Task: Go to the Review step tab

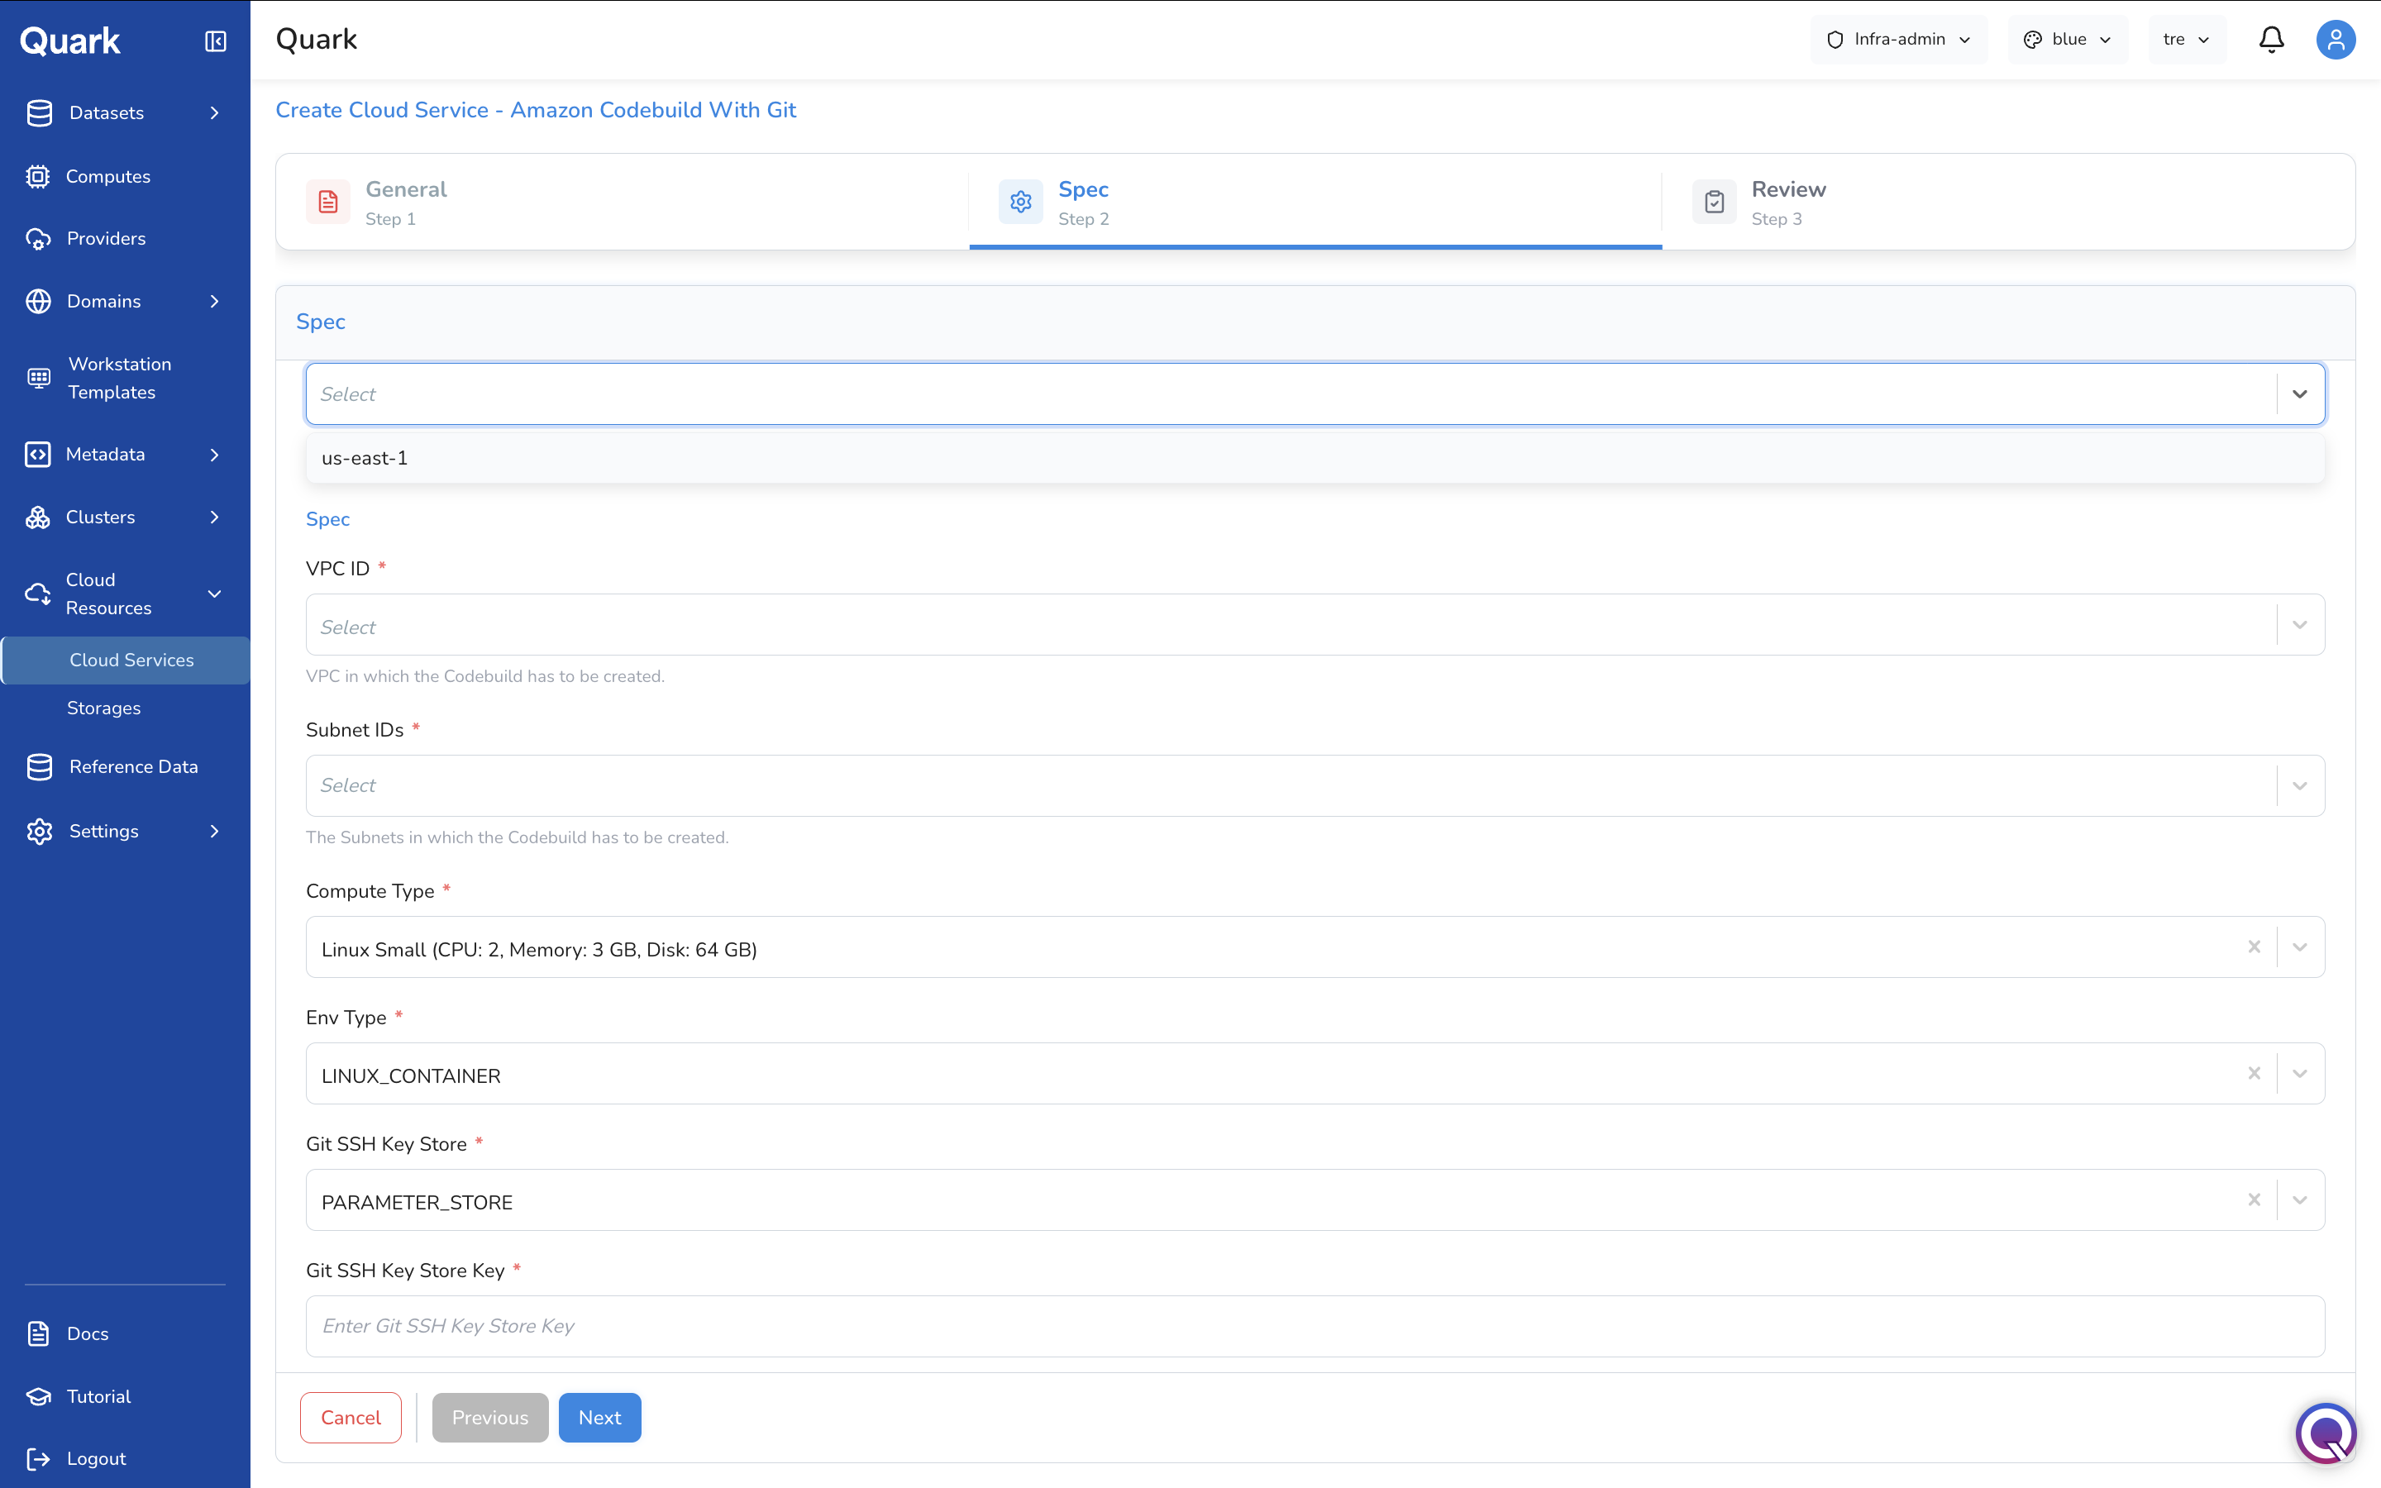Action: 2008,202
